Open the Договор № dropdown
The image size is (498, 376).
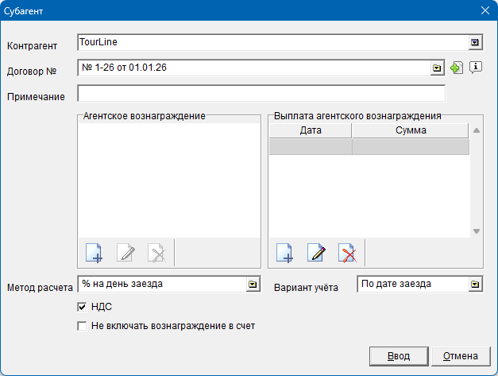coord(437,68)
